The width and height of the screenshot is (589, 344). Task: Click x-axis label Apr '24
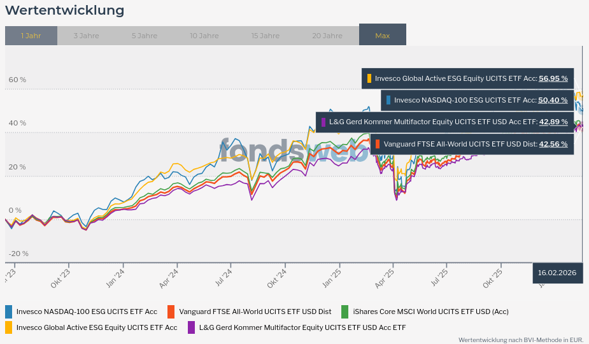(x=169, y=279)
